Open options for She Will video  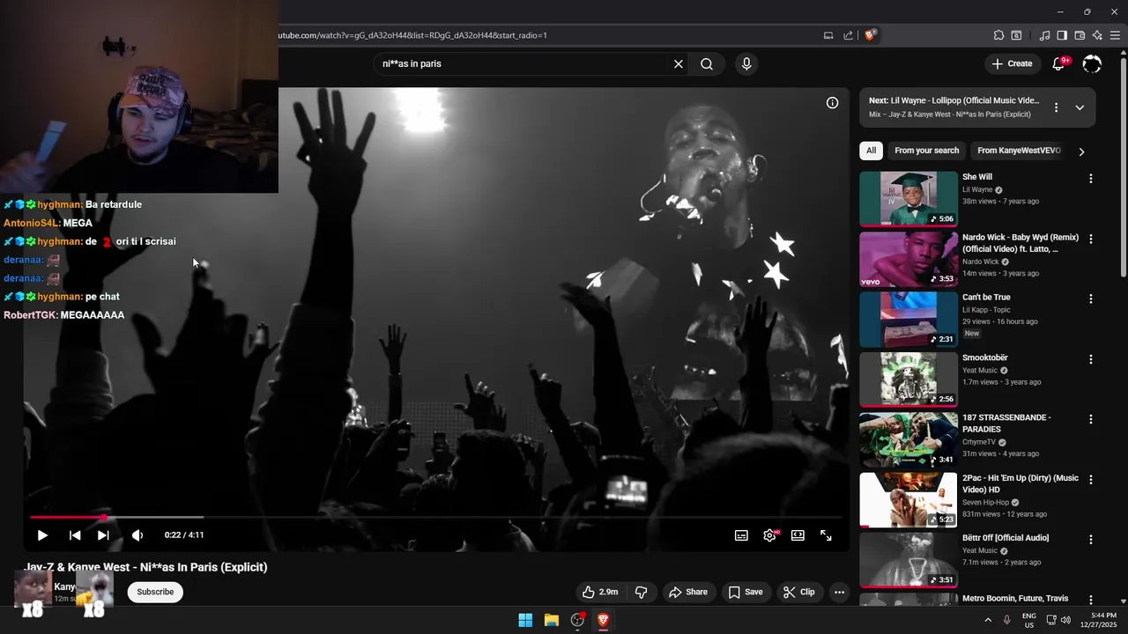coord(1091,179)
